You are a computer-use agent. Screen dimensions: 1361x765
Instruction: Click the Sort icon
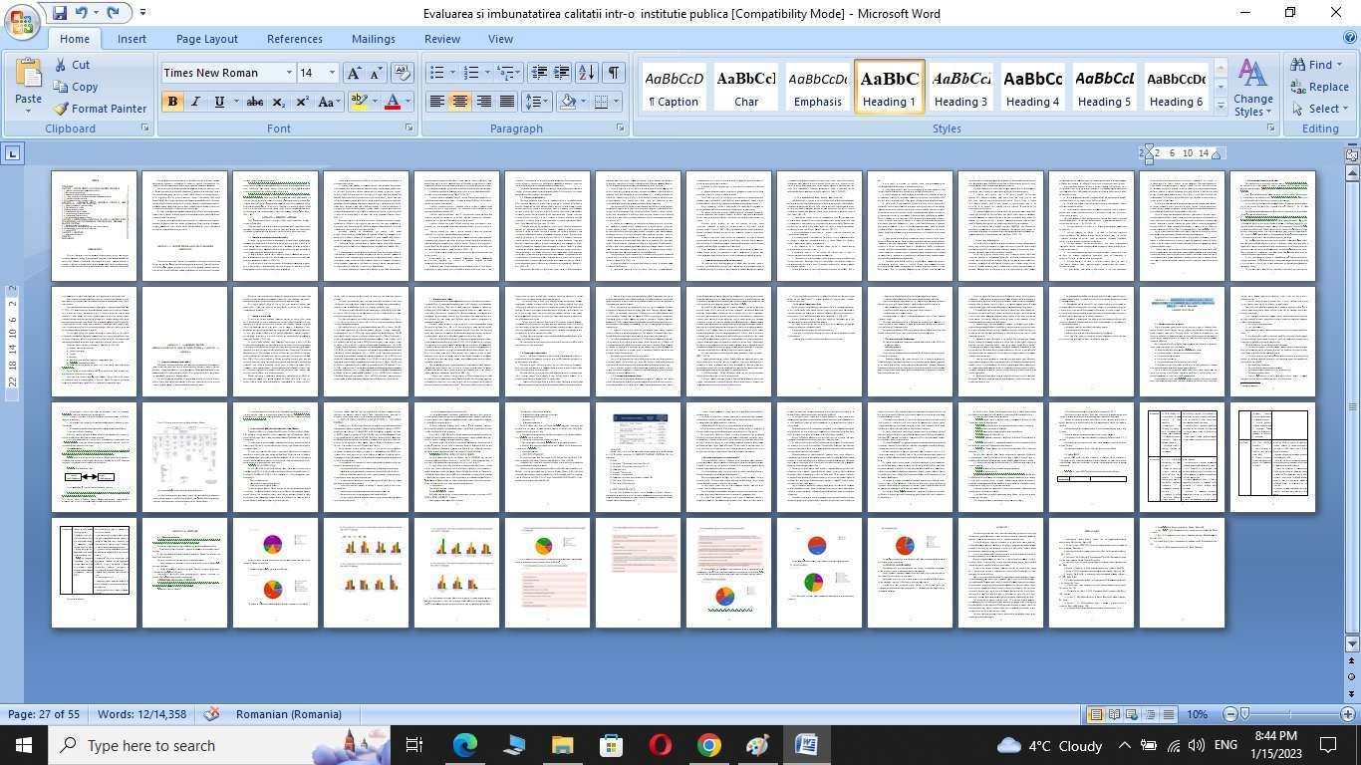(x=586, y=73)
